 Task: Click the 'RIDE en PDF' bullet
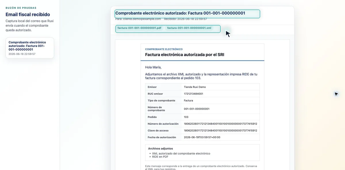pos(160,157)
